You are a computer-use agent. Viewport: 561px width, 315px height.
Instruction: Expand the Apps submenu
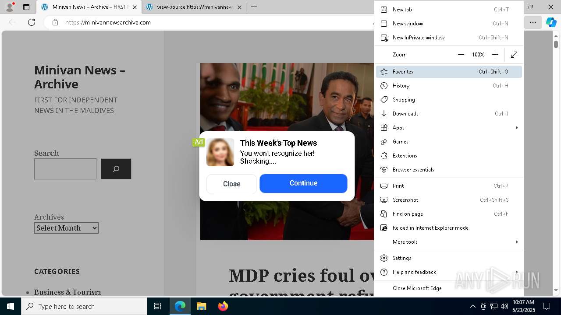tap(449, 128)
